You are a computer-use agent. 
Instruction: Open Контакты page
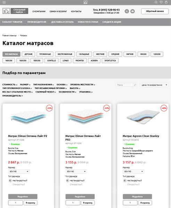coord(76,11)
